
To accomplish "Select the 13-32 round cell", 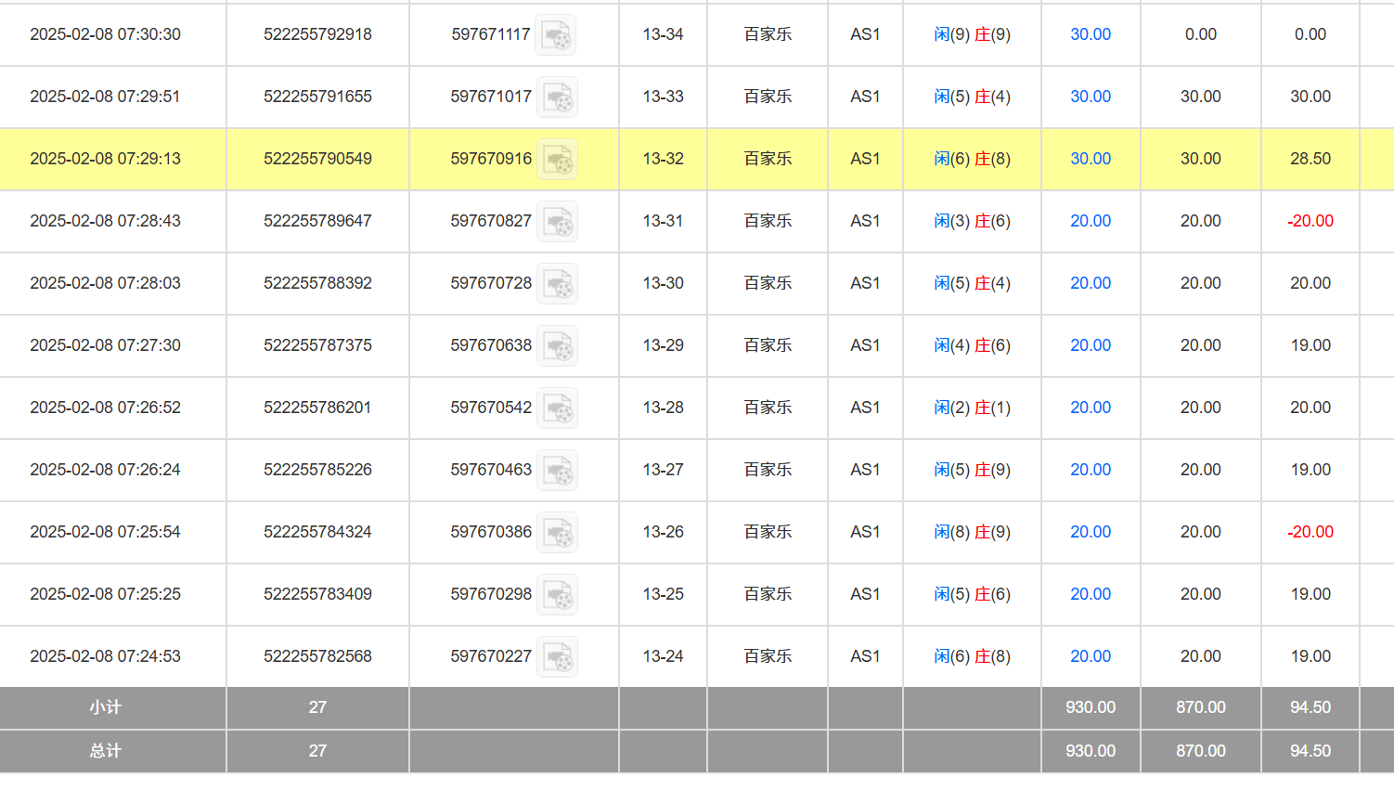I will tap(663, 159).
